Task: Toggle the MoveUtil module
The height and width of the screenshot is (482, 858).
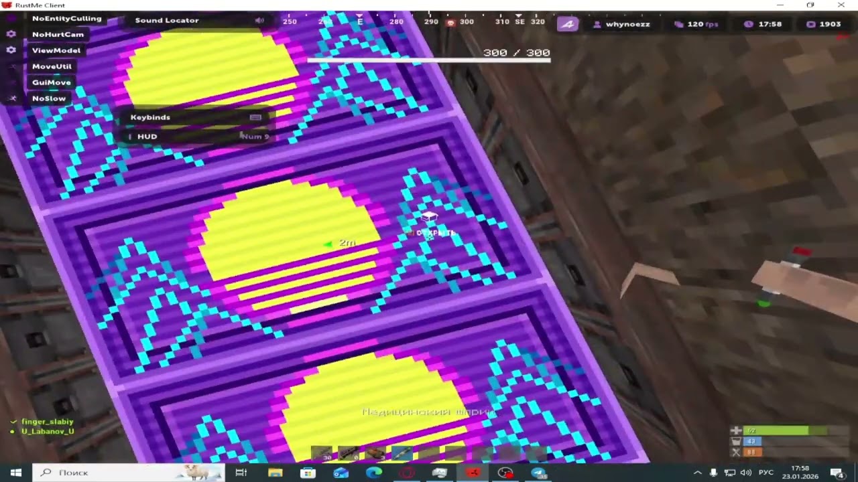Action: pos(52,66)
